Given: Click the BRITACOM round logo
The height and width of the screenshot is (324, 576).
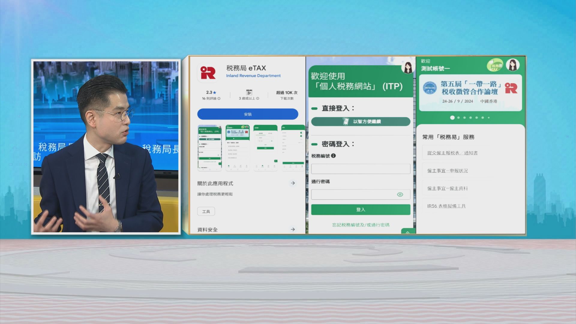Looking at the screenshot, I should coord(430,88).
